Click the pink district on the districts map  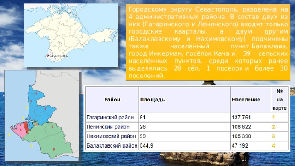pos(19,130)
